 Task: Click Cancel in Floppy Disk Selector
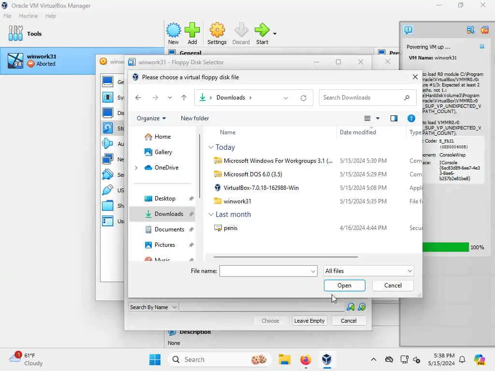coord(349,321)
